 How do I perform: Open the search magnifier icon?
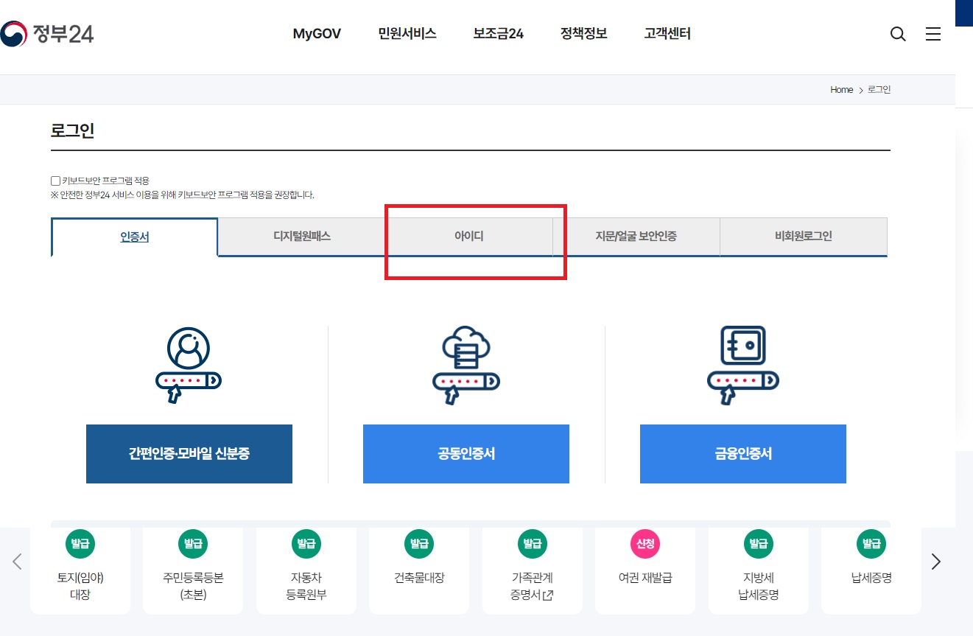(898, 34)
